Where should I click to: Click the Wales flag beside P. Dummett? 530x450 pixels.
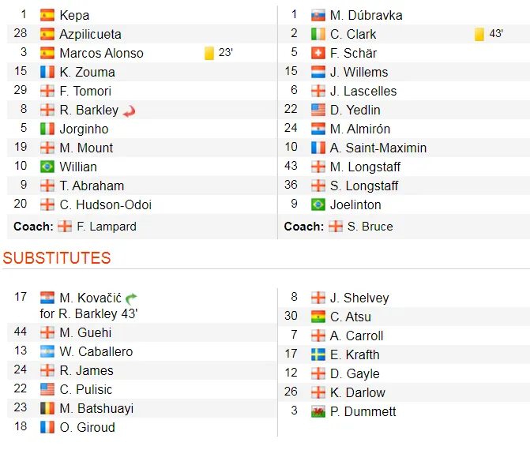(x=318, y=411)
